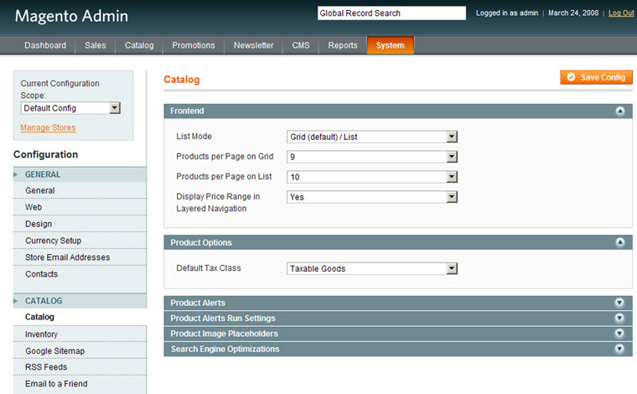This screenshot has height=394, width=637.
Task: Open the Reports menu
Action: point(343,45)
